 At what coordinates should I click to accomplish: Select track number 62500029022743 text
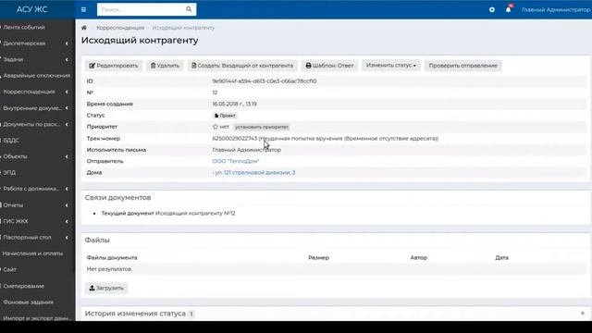click(234, 139)
